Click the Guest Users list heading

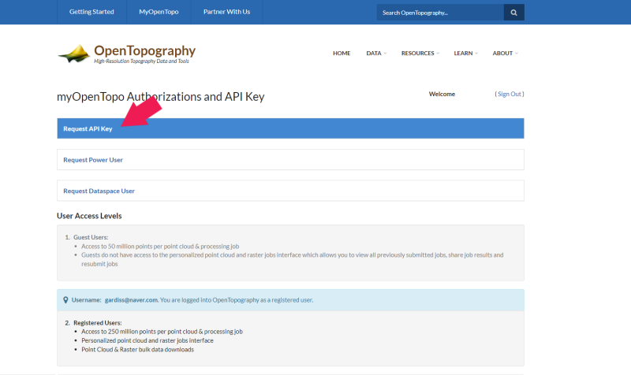click(x=91, y=237)
